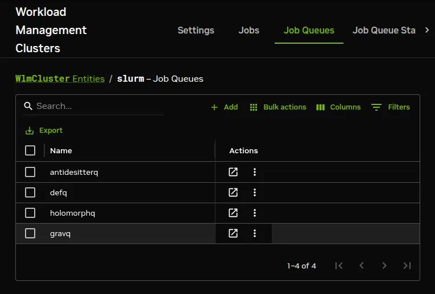Select the holomorphq queue name
This screenshot has height=294, width=435.
click(72, 213)
